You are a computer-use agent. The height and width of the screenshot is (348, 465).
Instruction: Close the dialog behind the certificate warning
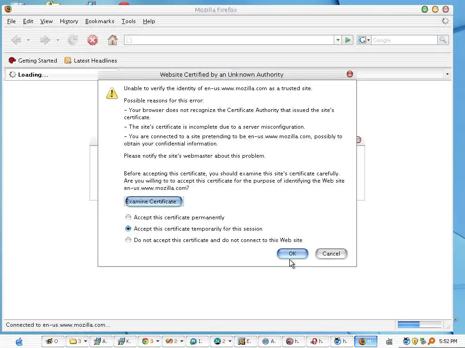359,140
